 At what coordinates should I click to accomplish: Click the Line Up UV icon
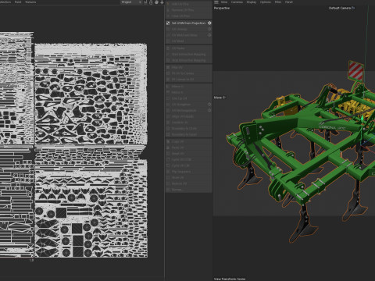[168, 98]
